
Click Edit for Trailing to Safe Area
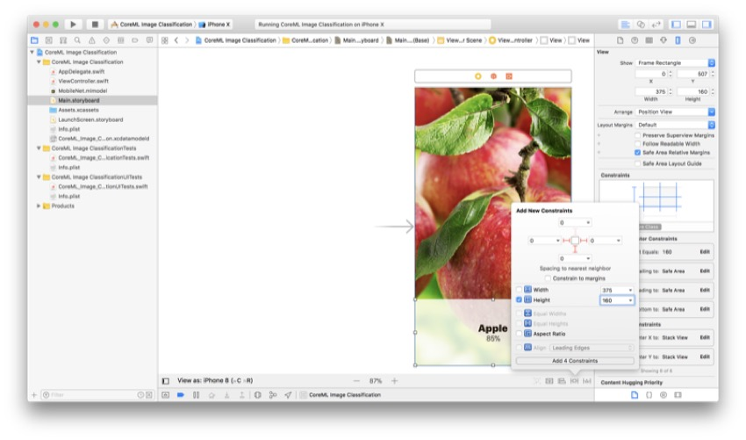coord(705,271)
